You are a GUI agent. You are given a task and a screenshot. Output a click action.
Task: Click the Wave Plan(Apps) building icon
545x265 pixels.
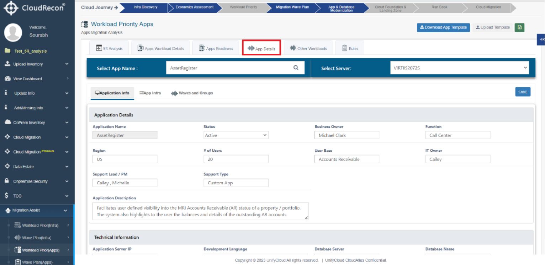17,262
